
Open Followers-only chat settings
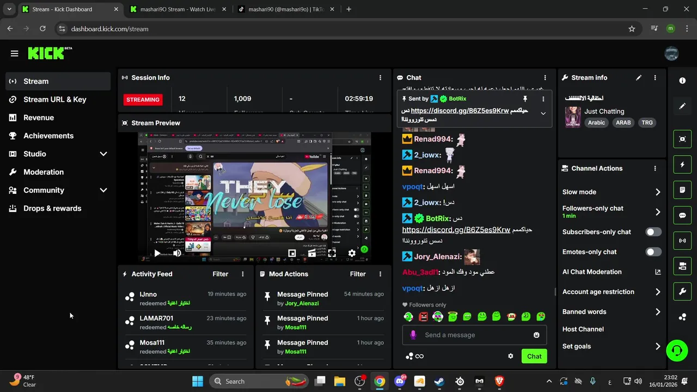tap(612, 212)
